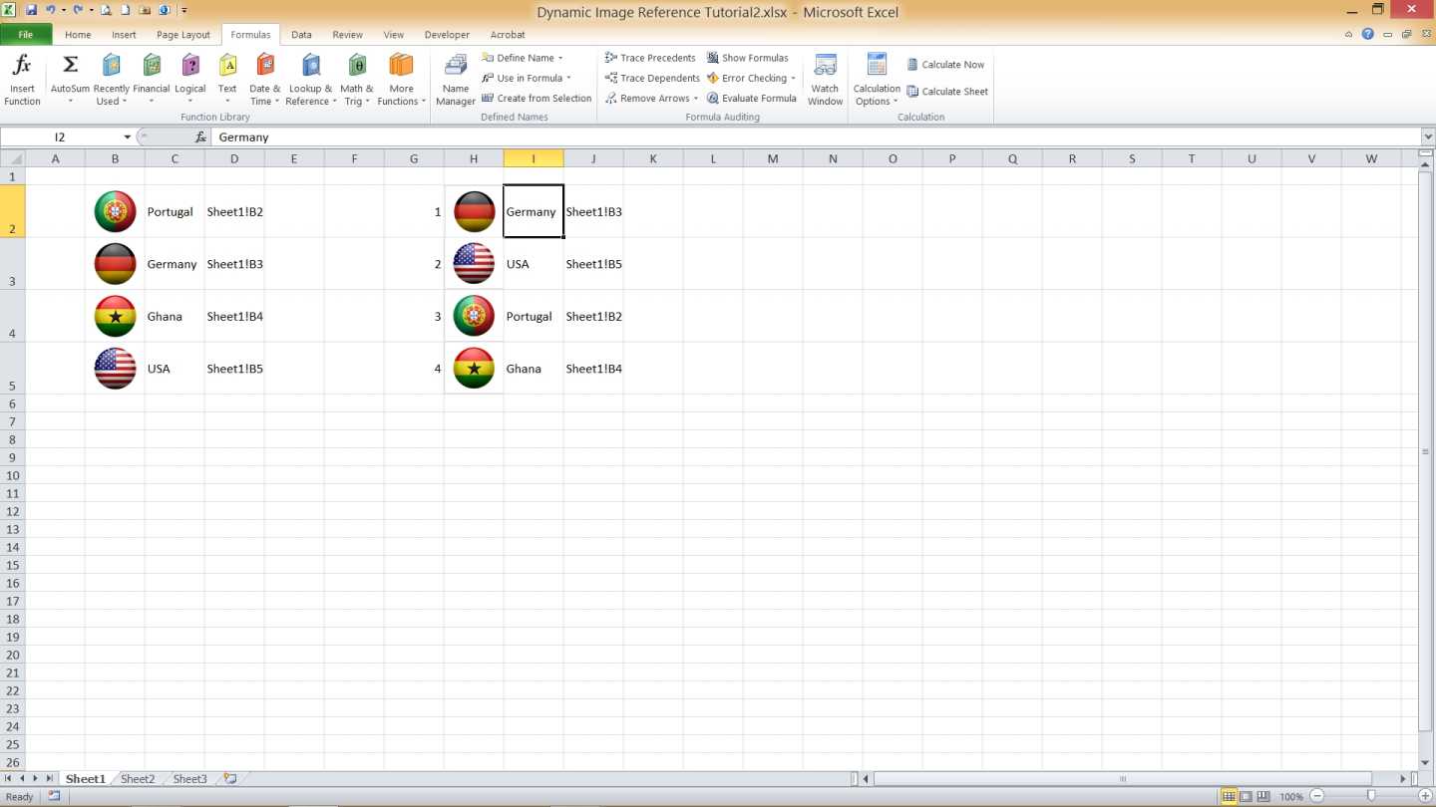Minimize the ribbon with caret icon

click(1349, 34)
